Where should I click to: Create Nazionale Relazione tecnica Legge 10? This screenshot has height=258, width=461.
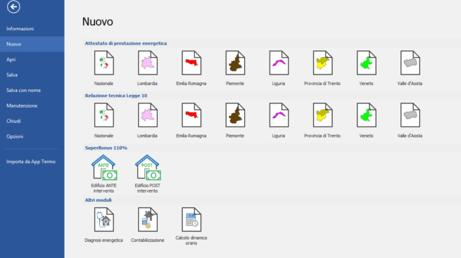point(103,120)
